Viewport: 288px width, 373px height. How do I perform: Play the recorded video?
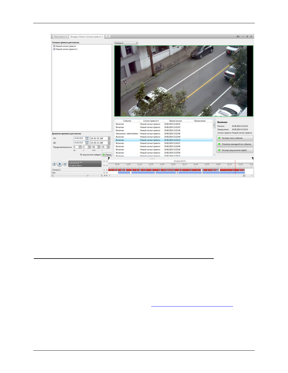click(x=60, y=164)
